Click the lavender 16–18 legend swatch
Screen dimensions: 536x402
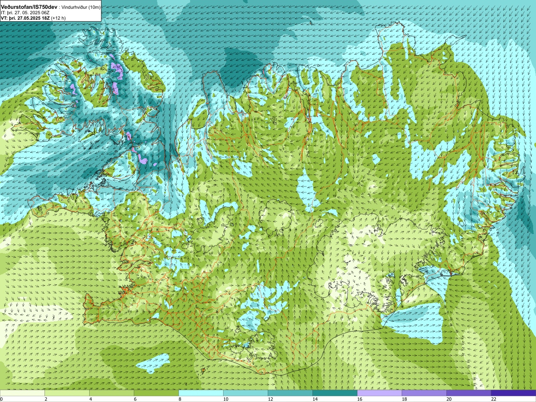pos(379,393)
